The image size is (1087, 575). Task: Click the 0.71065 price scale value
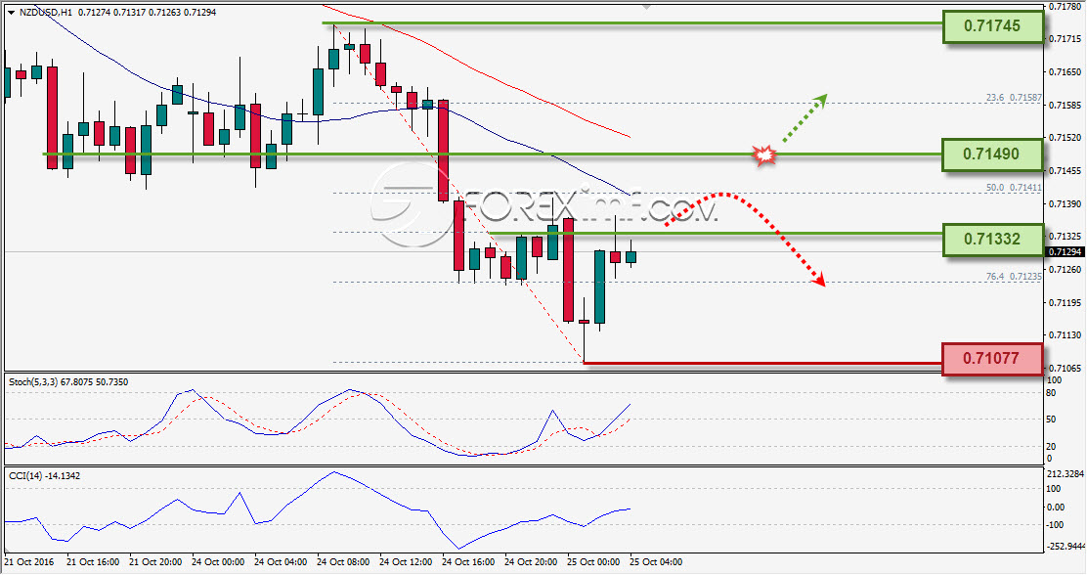click(x=1065, y=369)
